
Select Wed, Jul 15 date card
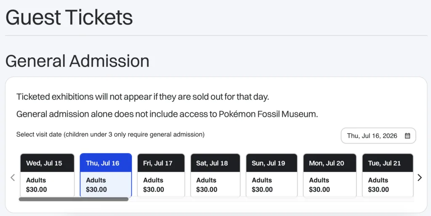tap(47, 175)
